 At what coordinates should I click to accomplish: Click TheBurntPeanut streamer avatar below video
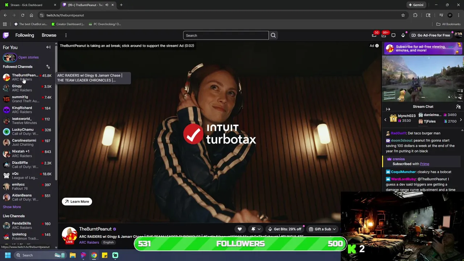70,234
